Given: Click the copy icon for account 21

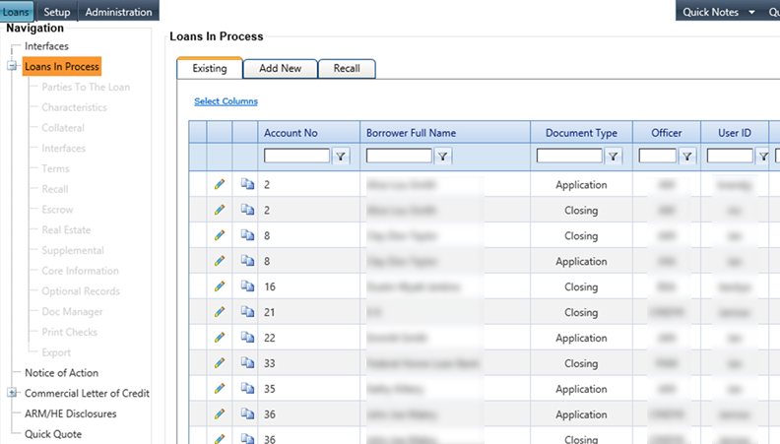Looking at the screenshot, I should (247, 311).
